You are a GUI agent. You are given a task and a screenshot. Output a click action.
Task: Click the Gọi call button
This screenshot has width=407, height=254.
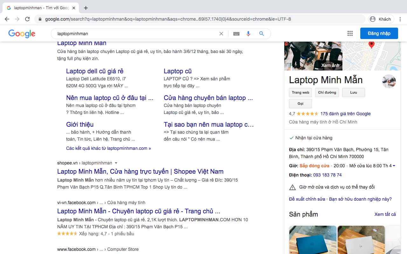pos(300,104)
